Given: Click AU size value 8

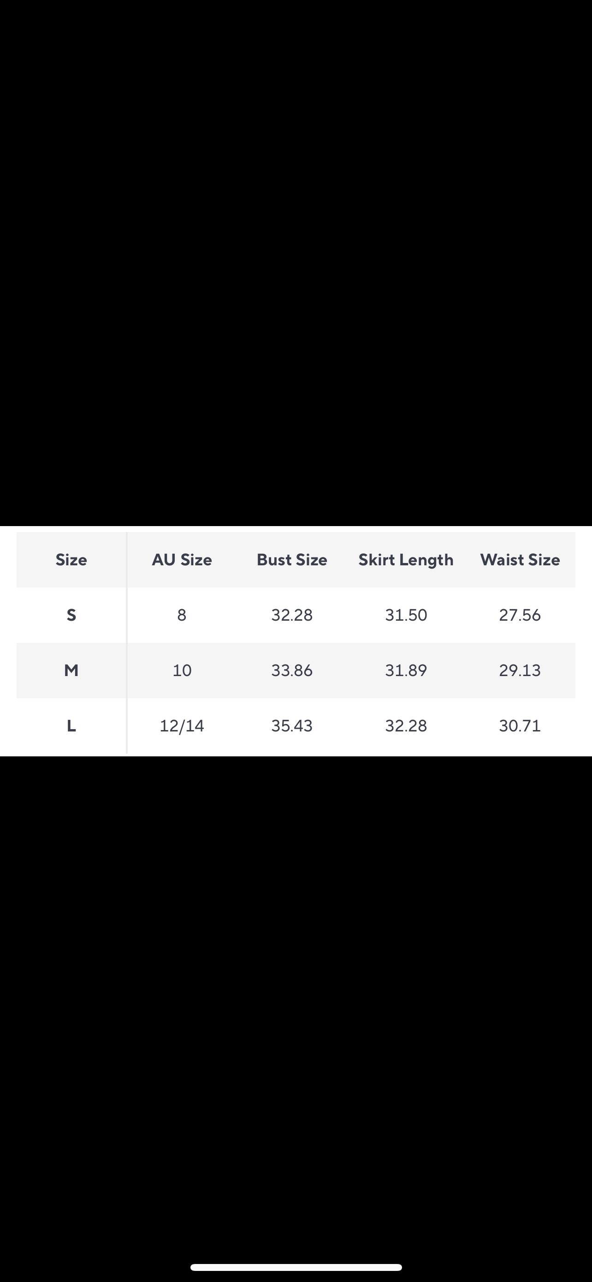Looking at the screenshot, I should 182,615.
